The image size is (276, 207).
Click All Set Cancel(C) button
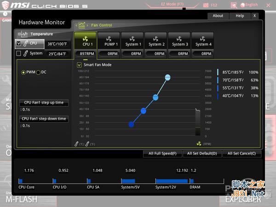click(241, 154)
